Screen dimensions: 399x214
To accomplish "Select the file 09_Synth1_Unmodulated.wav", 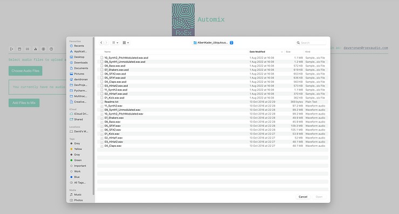I will [212, 110].
